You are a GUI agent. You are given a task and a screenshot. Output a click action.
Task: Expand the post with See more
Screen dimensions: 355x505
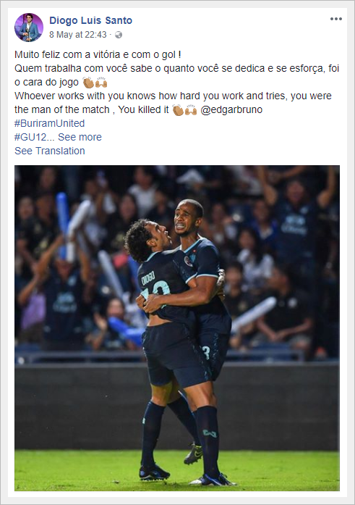tap(80, 137)
